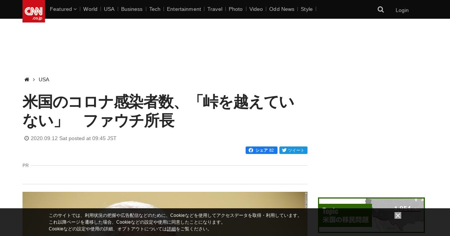Click the article main photo
The image size is (450, 236).
[165, 214]
